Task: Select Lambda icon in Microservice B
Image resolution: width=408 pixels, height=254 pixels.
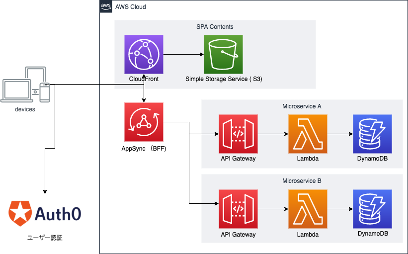Action: [308, 209]
